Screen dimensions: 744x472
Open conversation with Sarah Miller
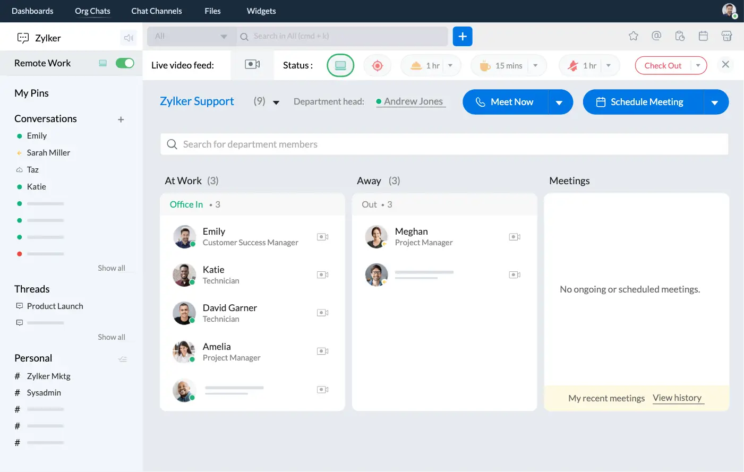point(48,152)
